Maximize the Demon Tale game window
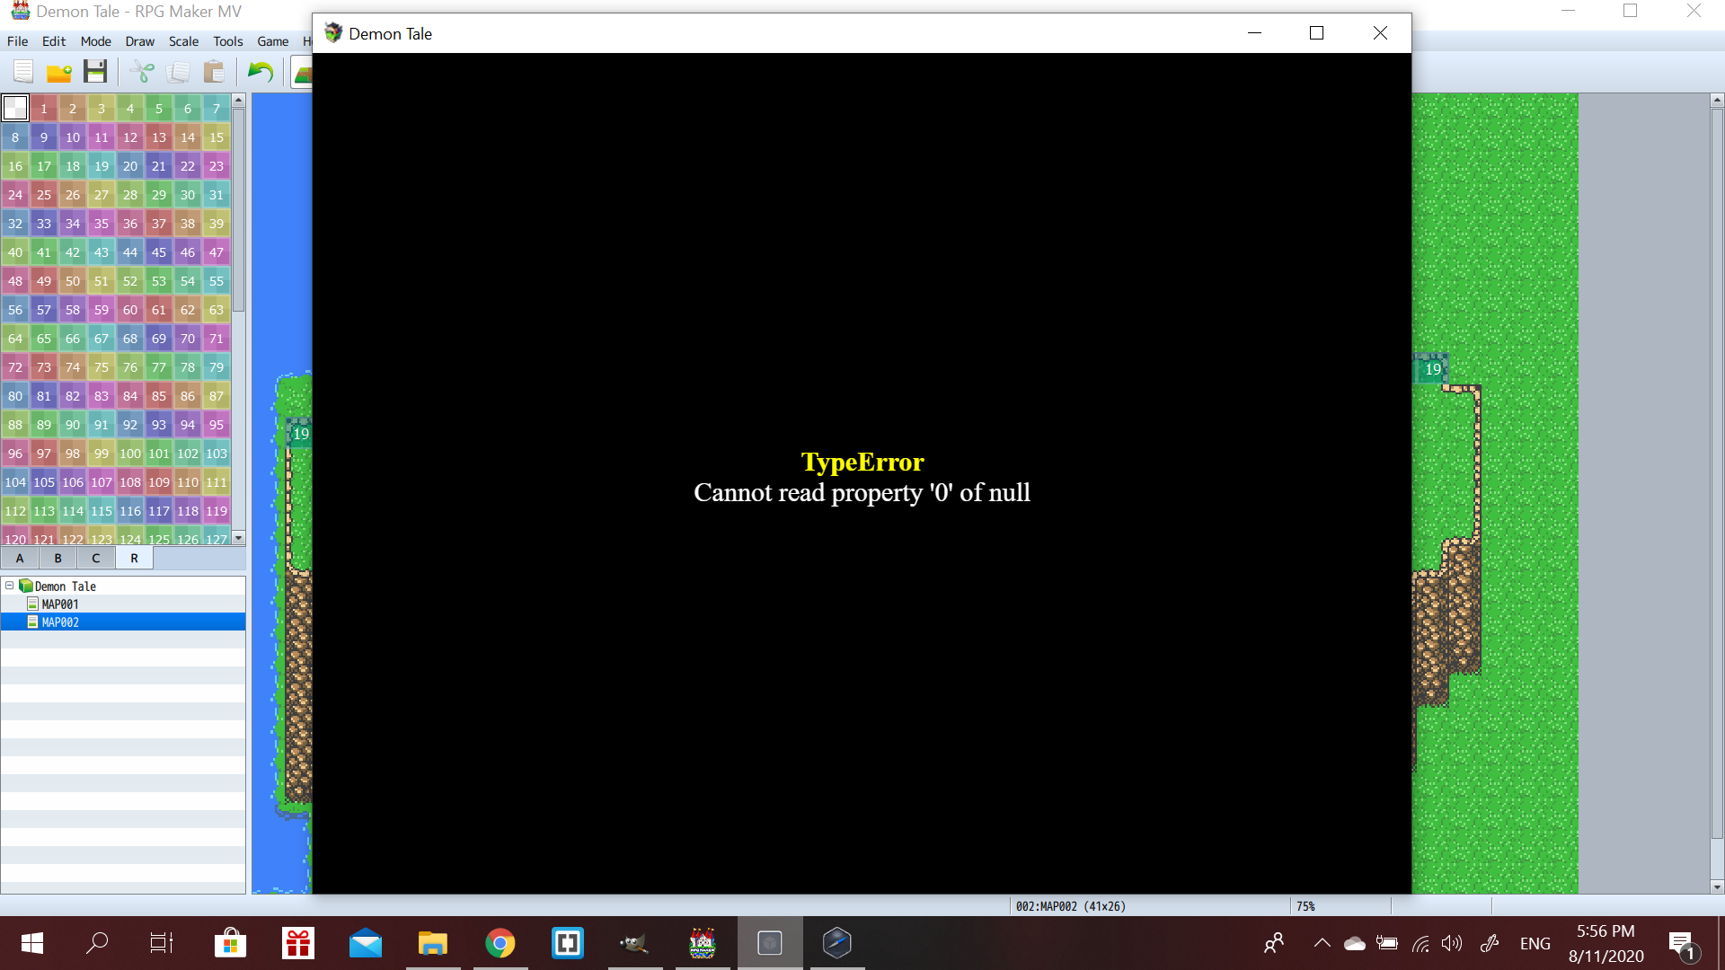The height and width of the screenshot is (970, 1725). (1317, 33)
